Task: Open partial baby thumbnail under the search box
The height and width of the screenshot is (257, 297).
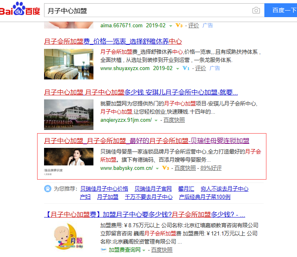Action: tap(69, 25)
